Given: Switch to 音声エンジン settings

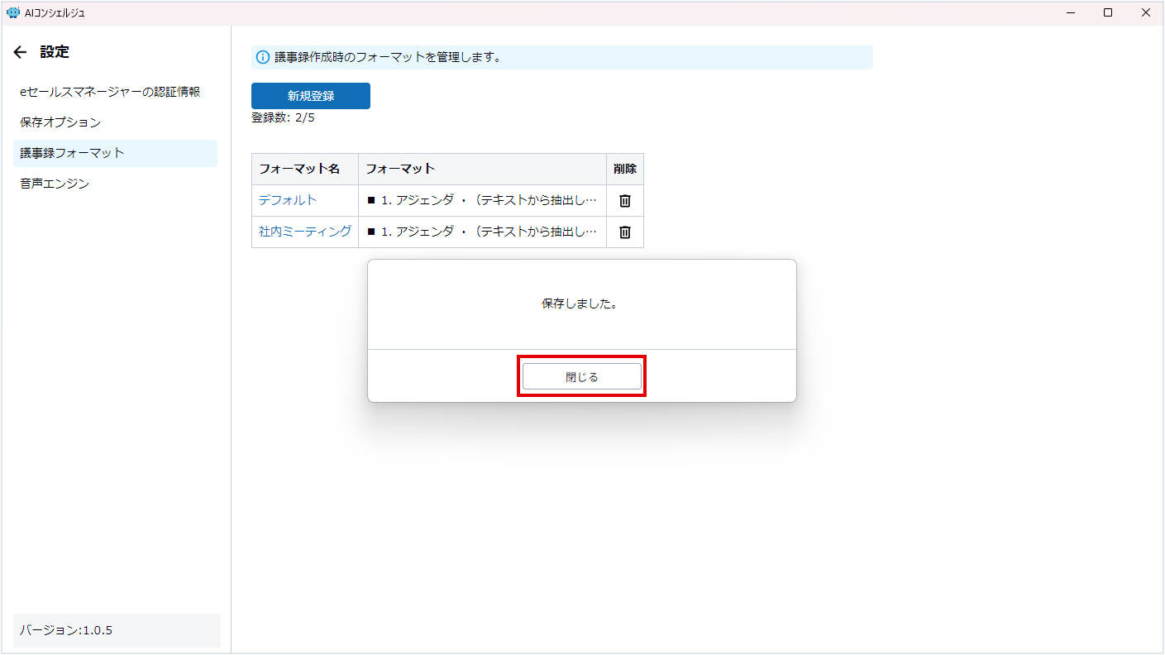Looking at the screenshot, I should click(55, 184).
